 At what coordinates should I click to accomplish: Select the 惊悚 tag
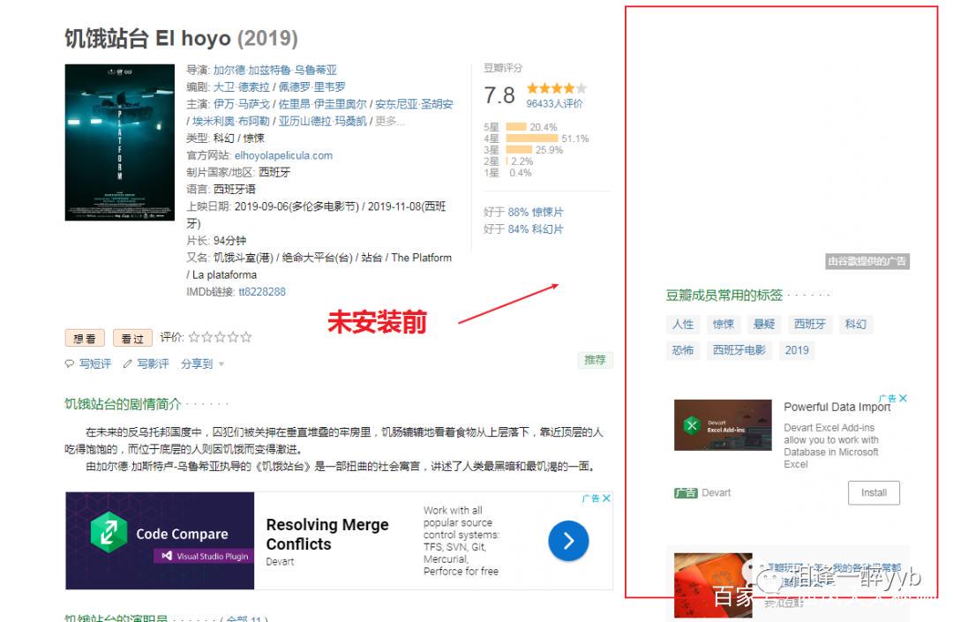pyautogui.click(x=724, y=325)
